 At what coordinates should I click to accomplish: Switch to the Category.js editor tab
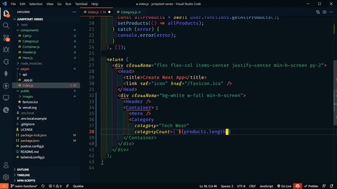tap(128, 12)
